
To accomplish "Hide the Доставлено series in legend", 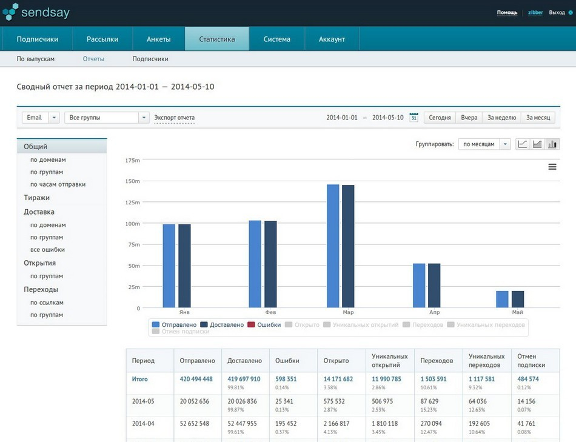I will [221, 325].
